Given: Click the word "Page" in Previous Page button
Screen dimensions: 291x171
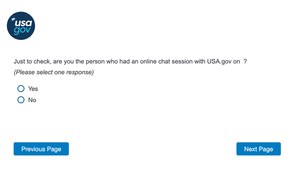Looking at the screenshot, I should pos(54,149).
